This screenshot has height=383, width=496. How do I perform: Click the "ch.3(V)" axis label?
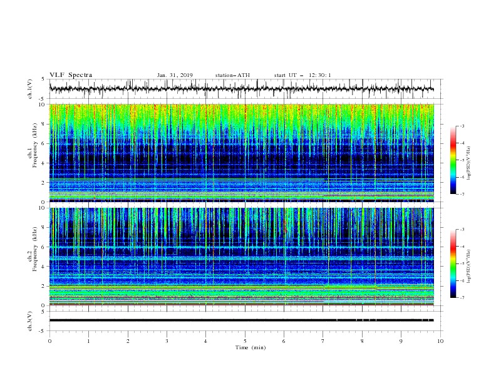click(x=30, y=321)
